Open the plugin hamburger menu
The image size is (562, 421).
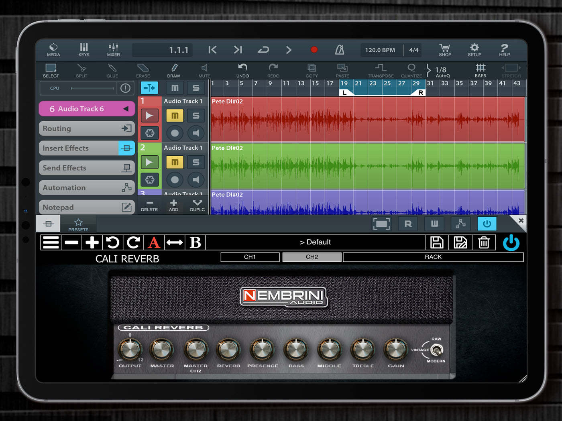click(51, 242)
